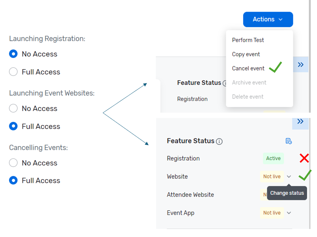Screen dimensions: 317x237
Task: Select Full Access for Launching Registration
Action: (x=13, y=72)
